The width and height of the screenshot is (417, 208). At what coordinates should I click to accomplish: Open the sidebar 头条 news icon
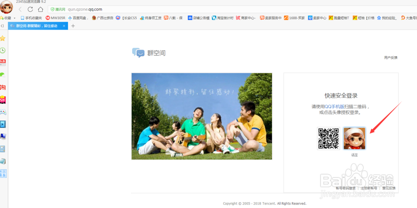tap(3, 63)
